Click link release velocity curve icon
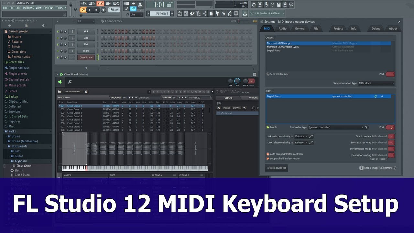The image size is (414, 233). [x=311, y=142]
